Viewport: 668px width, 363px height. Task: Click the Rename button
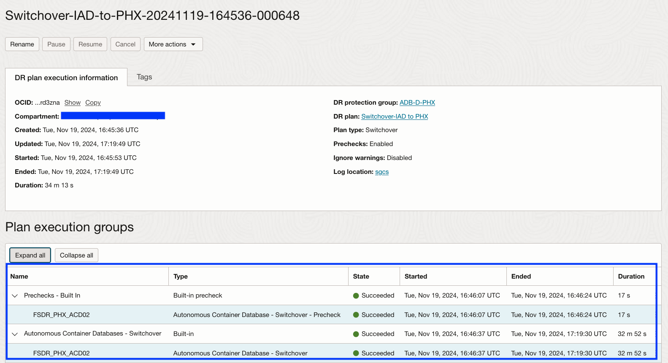point(22,44)
